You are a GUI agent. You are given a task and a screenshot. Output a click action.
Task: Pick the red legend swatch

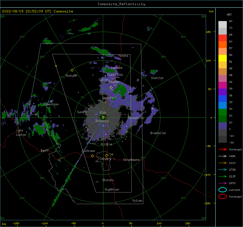click(222, 38)
